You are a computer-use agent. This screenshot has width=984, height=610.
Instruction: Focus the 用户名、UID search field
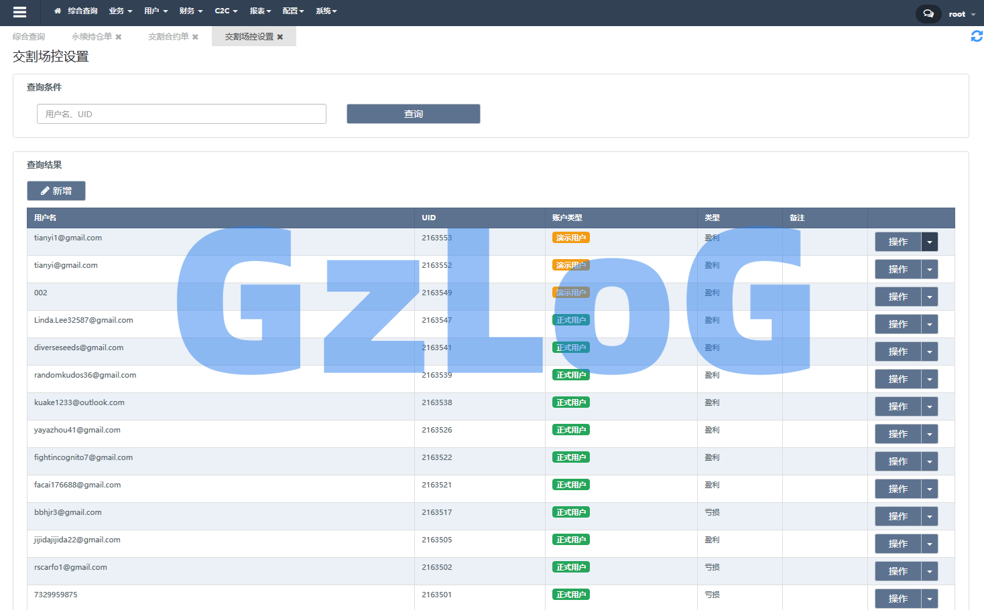(x=182, y=114)
